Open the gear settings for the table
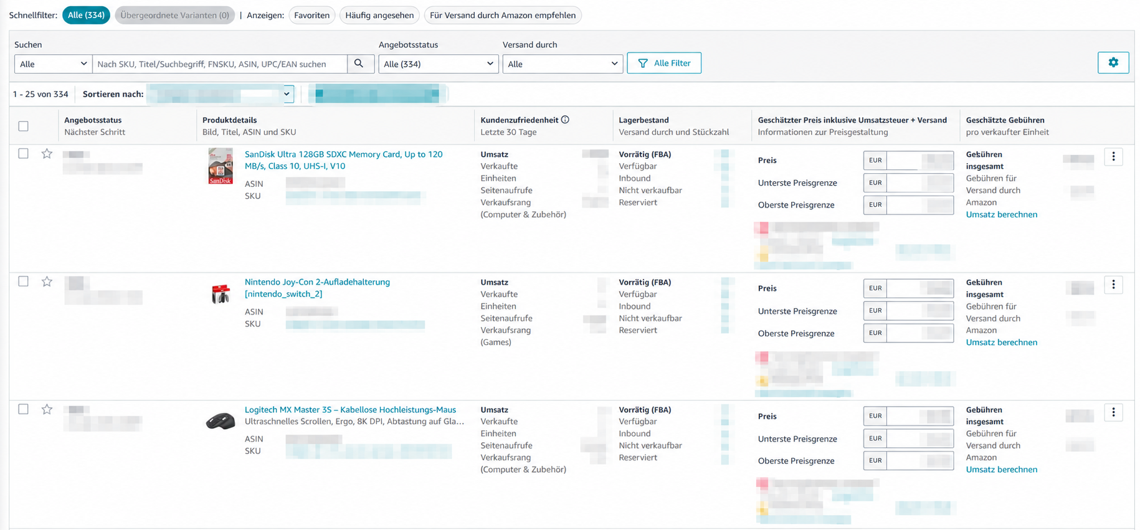The height and width of the screenshot is (530, 1140). [1113, 62]
